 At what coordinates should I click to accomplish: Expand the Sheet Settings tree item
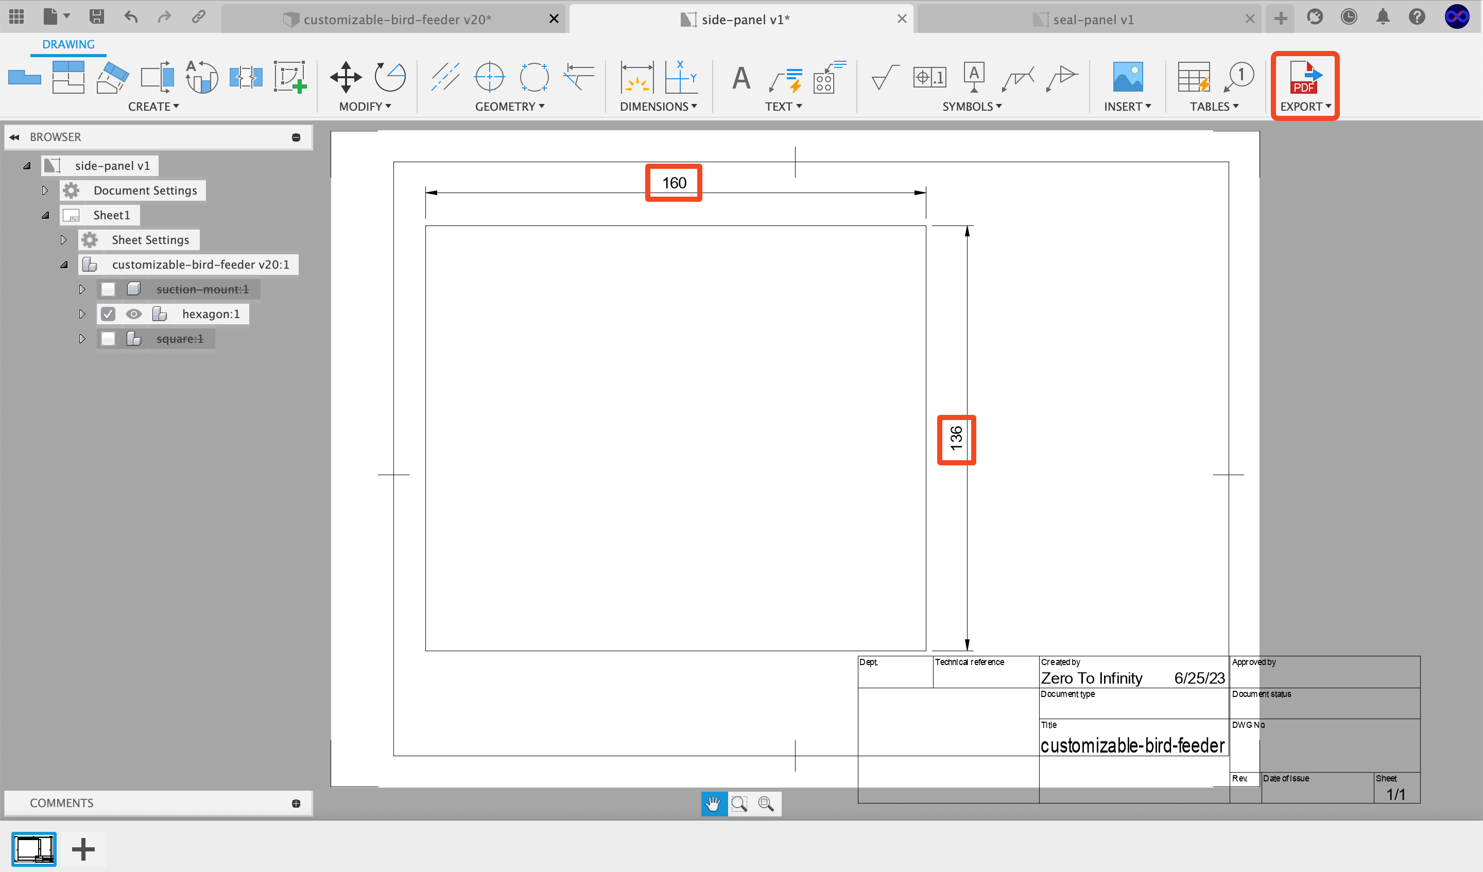[x=63, y=240]
